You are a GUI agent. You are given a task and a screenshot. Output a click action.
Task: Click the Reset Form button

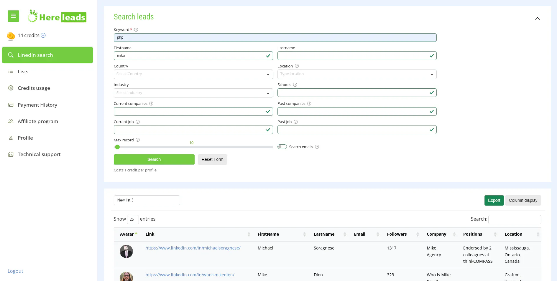pyautogui.click(x=212, y=159)
